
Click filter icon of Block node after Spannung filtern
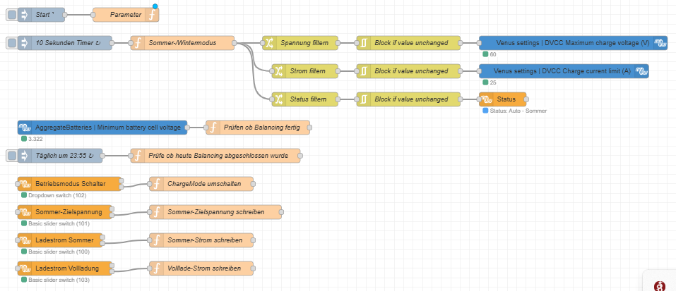(364, 43)
